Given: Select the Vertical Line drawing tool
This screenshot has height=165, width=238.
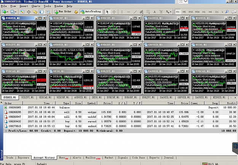Looking at the screenshot, I should [122, 12].
